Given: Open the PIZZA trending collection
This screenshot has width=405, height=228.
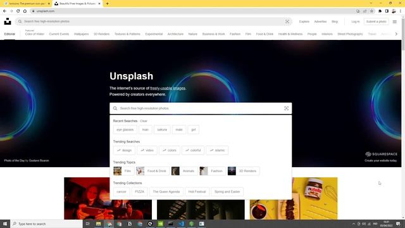Looking at the screenshot, I should click(x=139, y=191).
